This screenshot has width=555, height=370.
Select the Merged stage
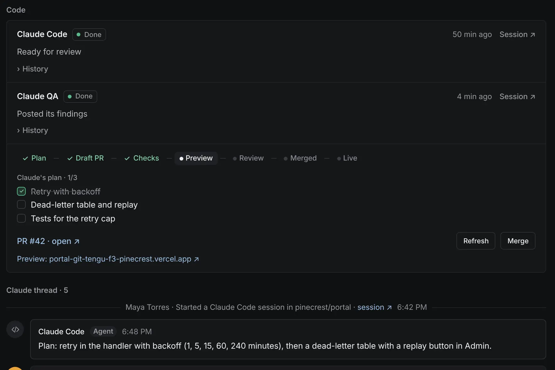pos(300,158)
